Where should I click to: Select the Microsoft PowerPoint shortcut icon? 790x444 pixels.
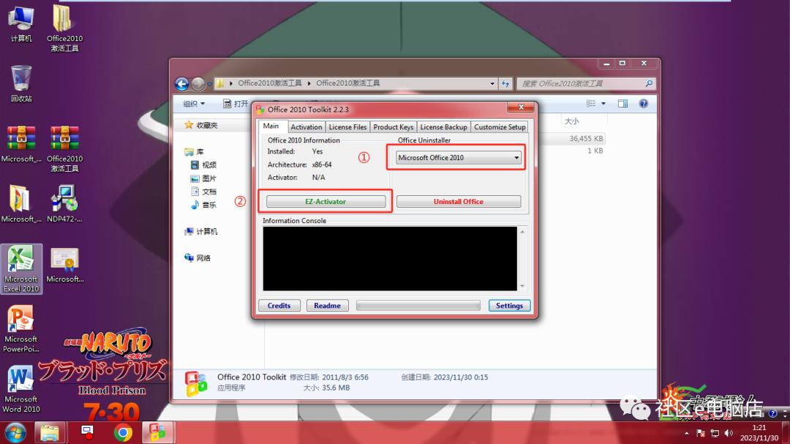click(x=21, y=328)
